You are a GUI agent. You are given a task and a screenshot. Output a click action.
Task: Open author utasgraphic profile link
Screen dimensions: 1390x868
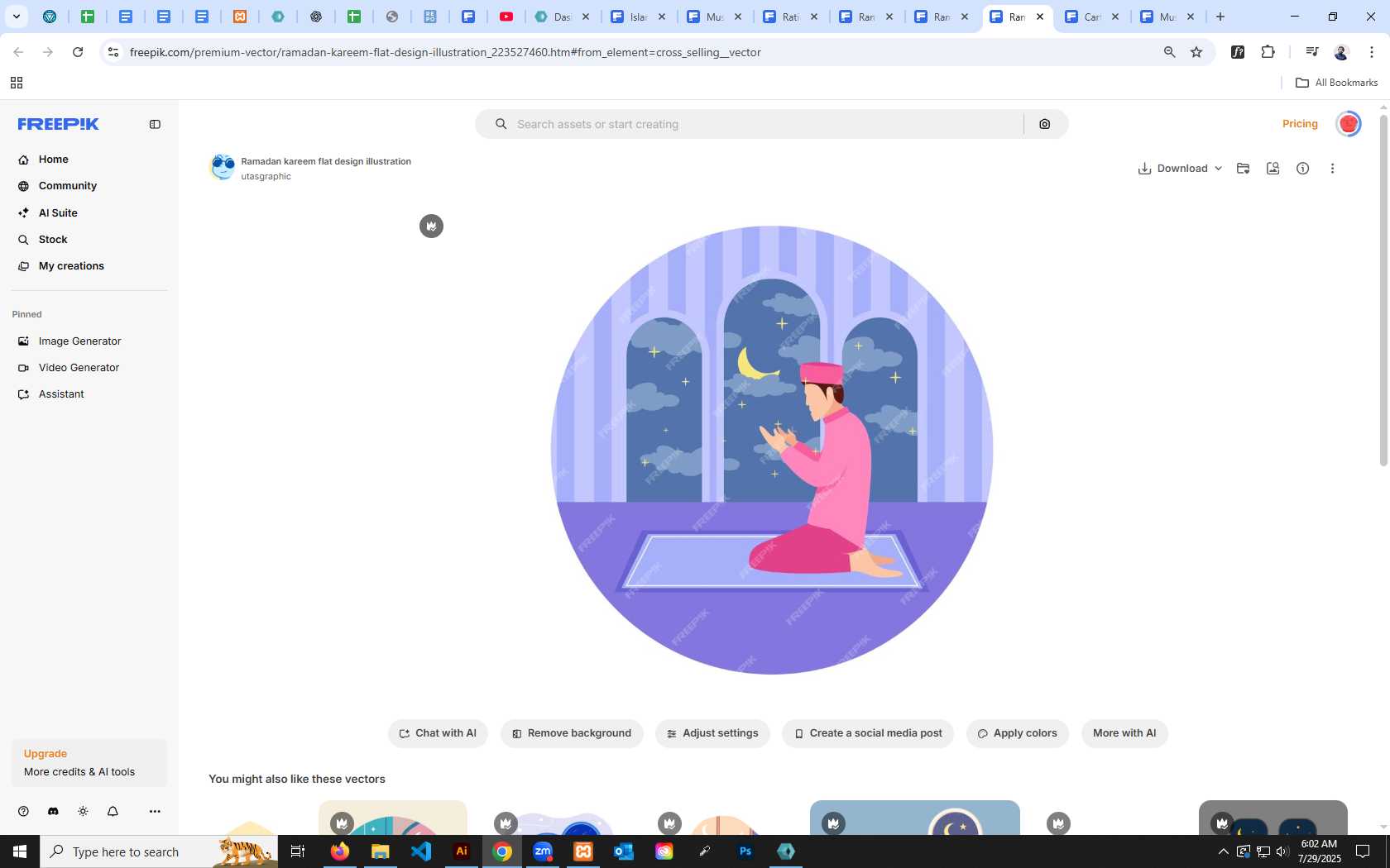click(x=266, y=176)
